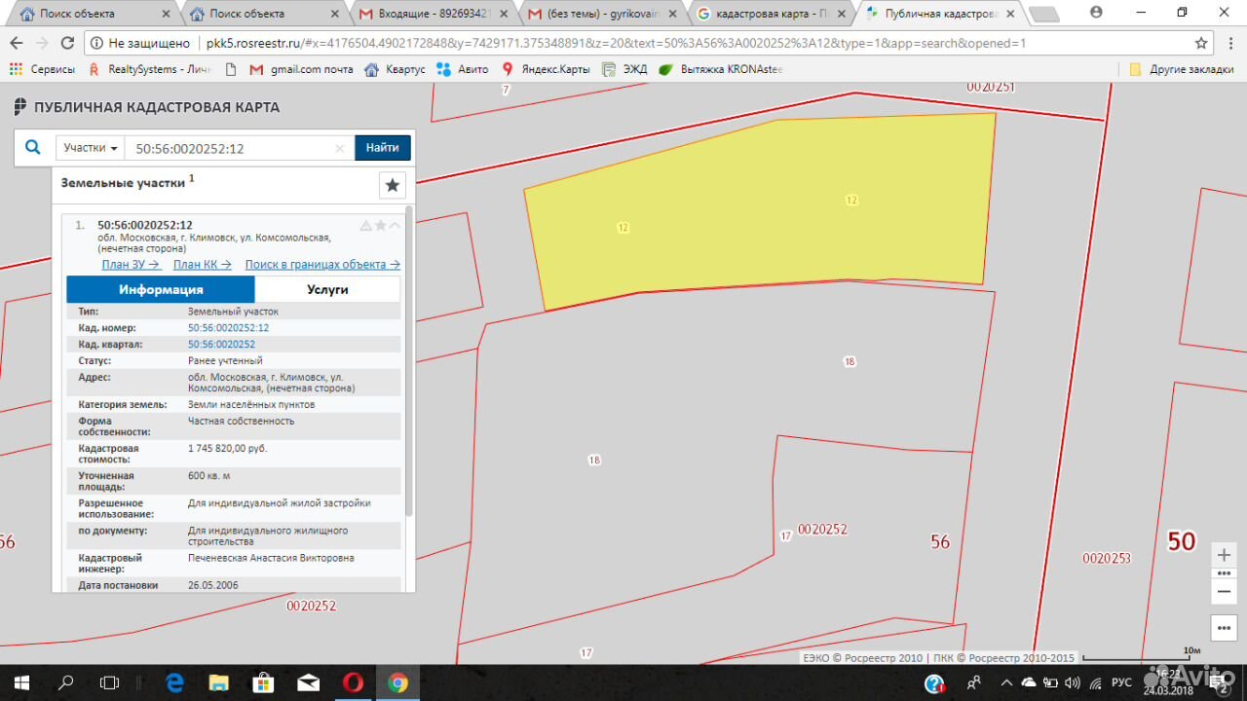
Task: Open favorites with the star button
Action: (392, 185)
